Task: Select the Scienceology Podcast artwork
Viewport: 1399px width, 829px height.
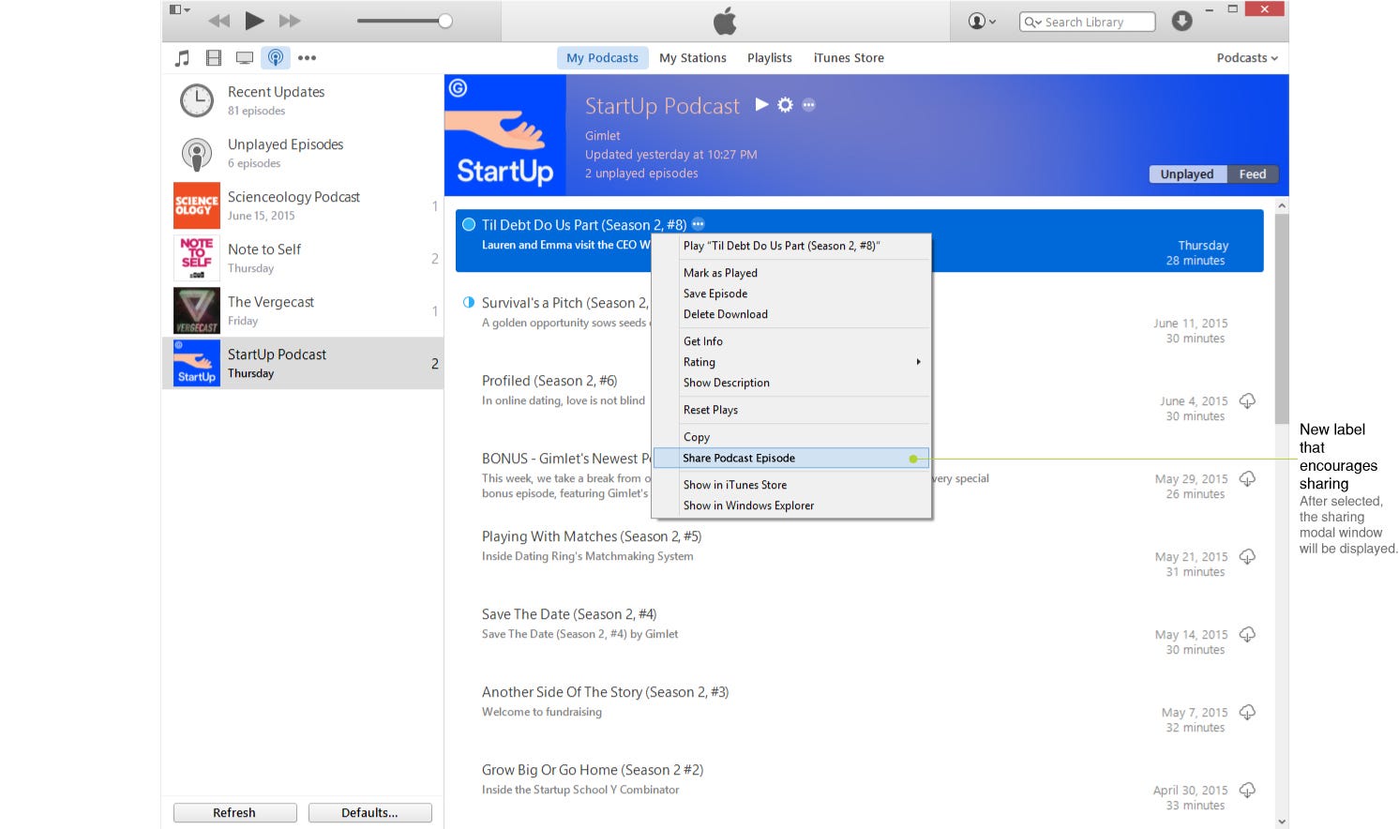Action: click(x=197, y=205)
